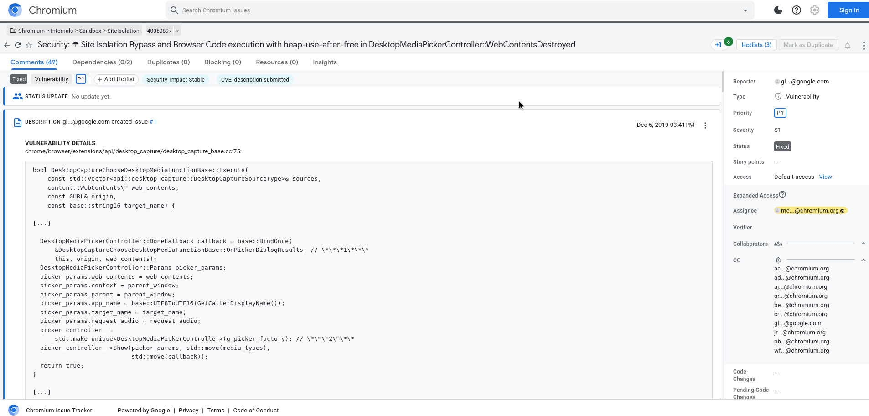Click the Fixed status chip
This screenshot has height=416, width=869.
(19, 79)
